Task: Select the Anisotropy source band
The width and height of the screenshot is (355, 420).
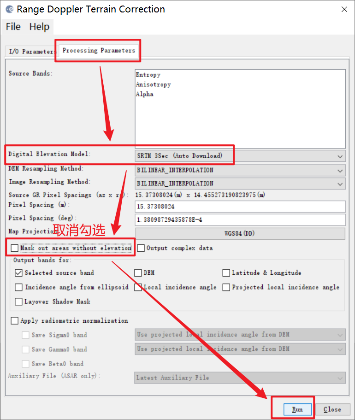Action: click(x=153, y=84)
